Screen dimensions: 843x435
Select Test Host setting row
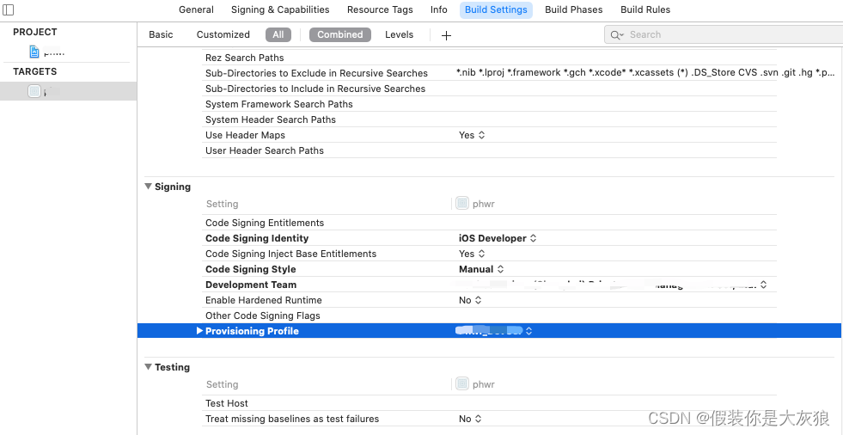[491, 403]
